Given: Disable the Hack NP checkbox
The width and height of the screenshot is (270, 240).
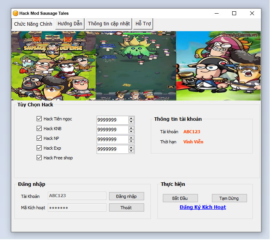Looking at the screenshot, I should click(39, 138).
